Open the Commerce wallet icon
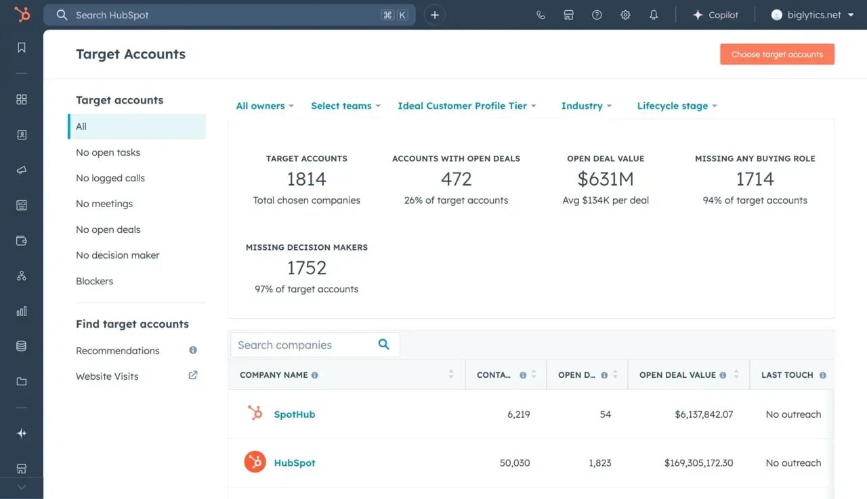 (x=21, y=240)
